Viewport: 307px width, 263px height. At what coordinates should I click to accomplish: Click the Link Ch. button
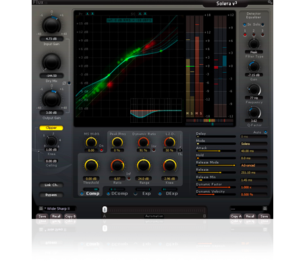(x=51, y=185)
